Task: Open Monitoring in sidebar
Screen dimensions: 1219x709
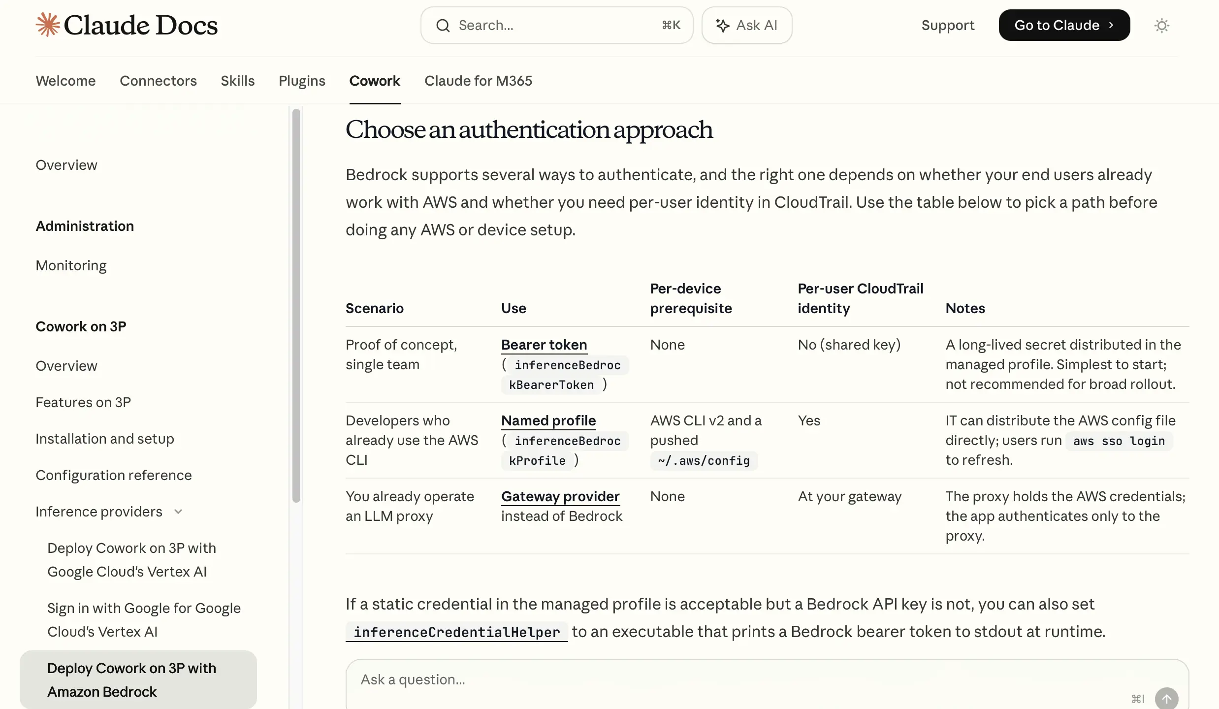Action: click(x=71, y=265)
